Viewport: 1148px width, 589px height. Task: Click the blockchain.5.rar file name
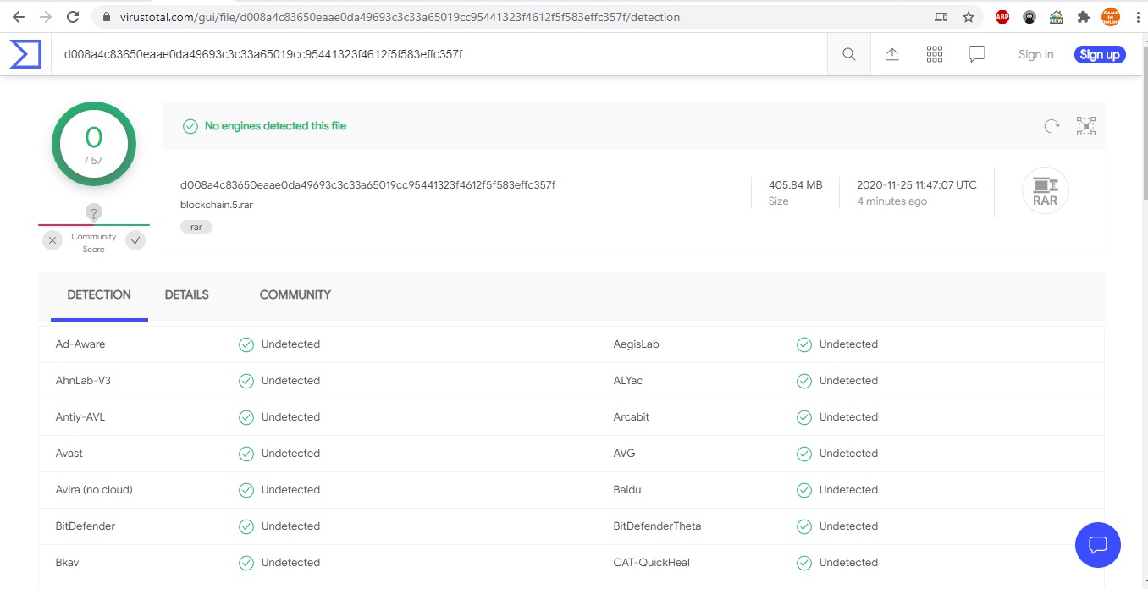pyautogui.click(x=217, y=205)
